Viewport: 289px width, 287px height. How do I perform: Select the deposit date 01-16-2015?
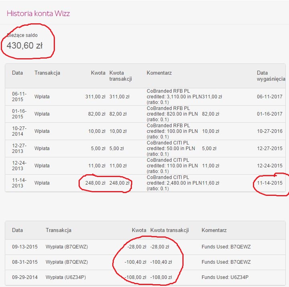pyautogui.click(x=19, y=114)
